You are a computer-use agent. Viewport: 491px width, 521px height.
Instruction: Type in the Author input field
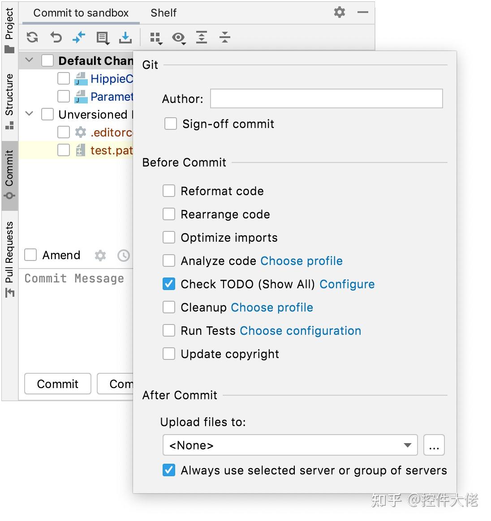(326, 98)
